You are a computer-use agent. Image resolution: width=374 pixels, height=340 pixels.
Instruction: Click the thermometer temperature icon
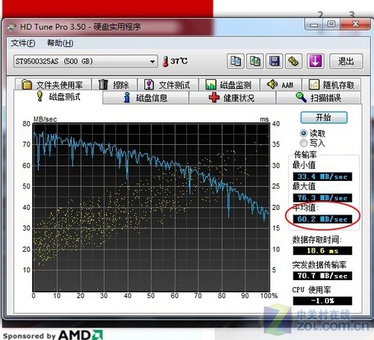point(165,61)
